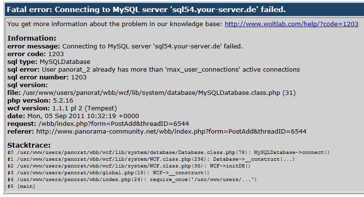Click the Information heading

coord(32,38)
